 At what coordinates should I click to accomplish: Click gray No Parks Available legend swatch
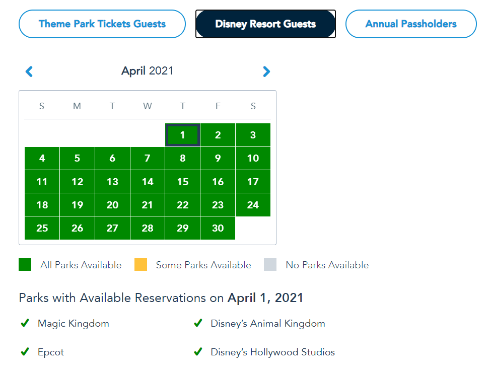(270, 265)
